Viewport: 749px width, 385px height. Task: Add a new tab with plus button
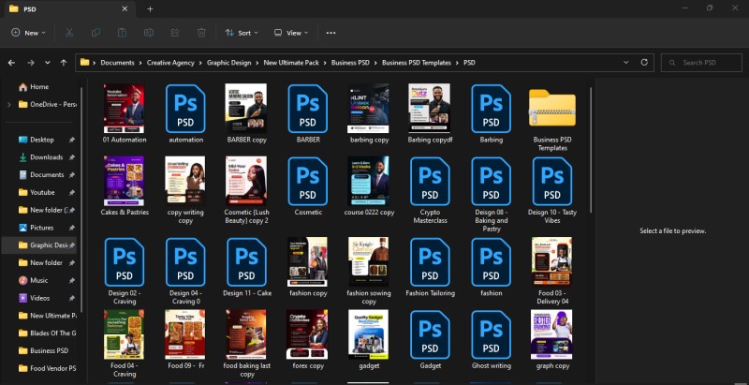click(x=150, y=9)
